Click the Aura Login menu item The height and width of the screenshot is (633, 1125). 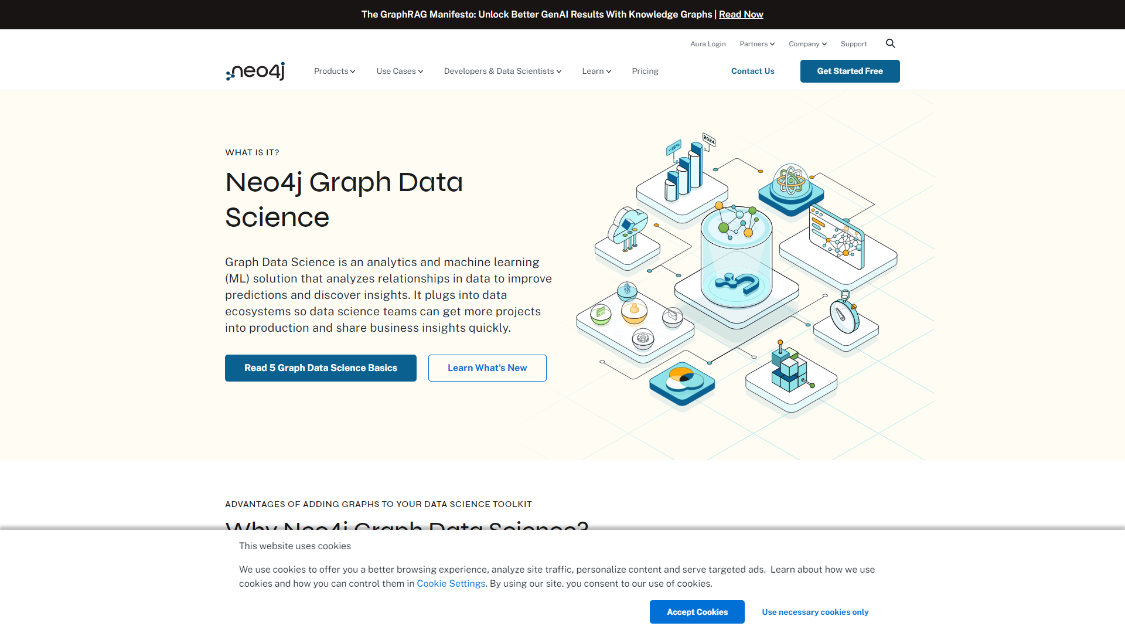(x=707, y=43)
